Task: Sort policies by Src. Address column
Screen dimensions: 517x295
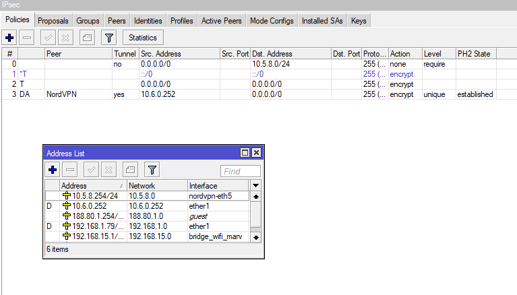Action: click(x=179, y=54)
